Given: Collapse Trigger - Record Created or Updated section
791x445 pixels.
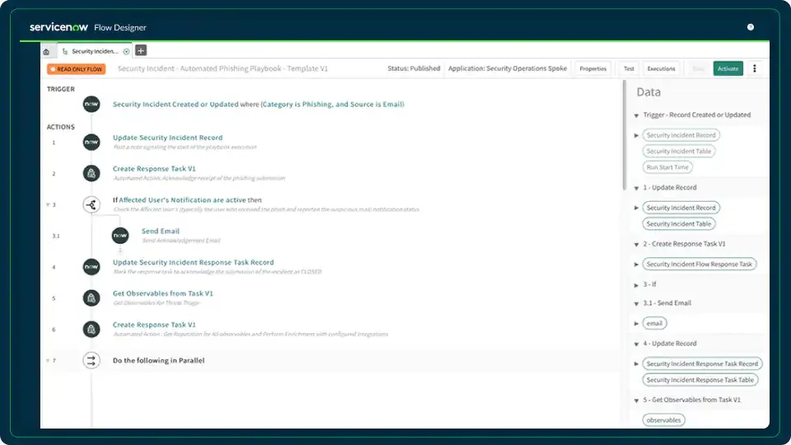Looking at the screenshot, I should [636, 115].
